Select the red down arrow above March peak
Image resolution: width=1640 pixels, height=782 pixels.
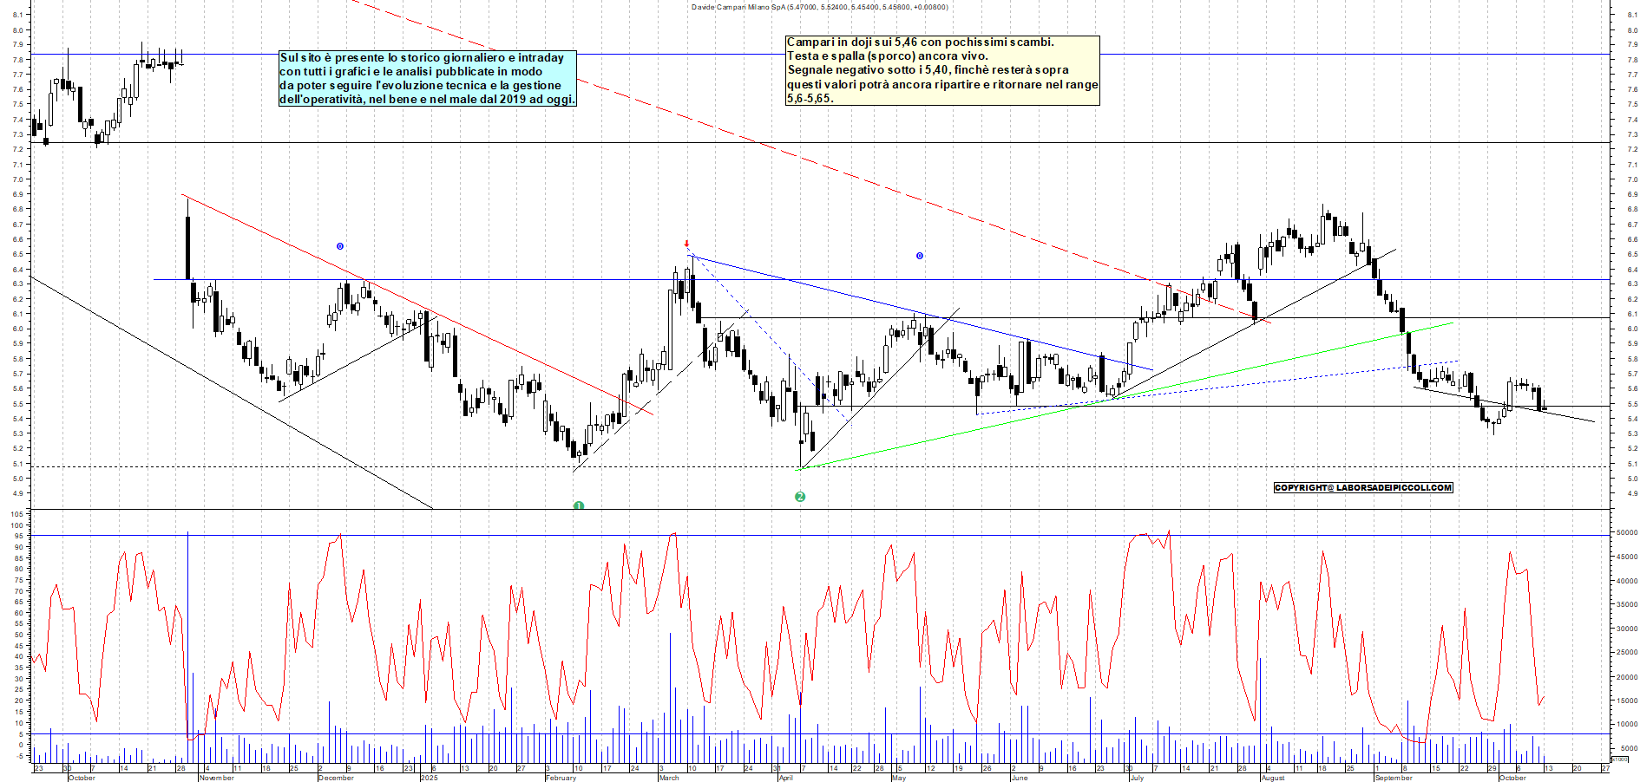pos(686,244)
